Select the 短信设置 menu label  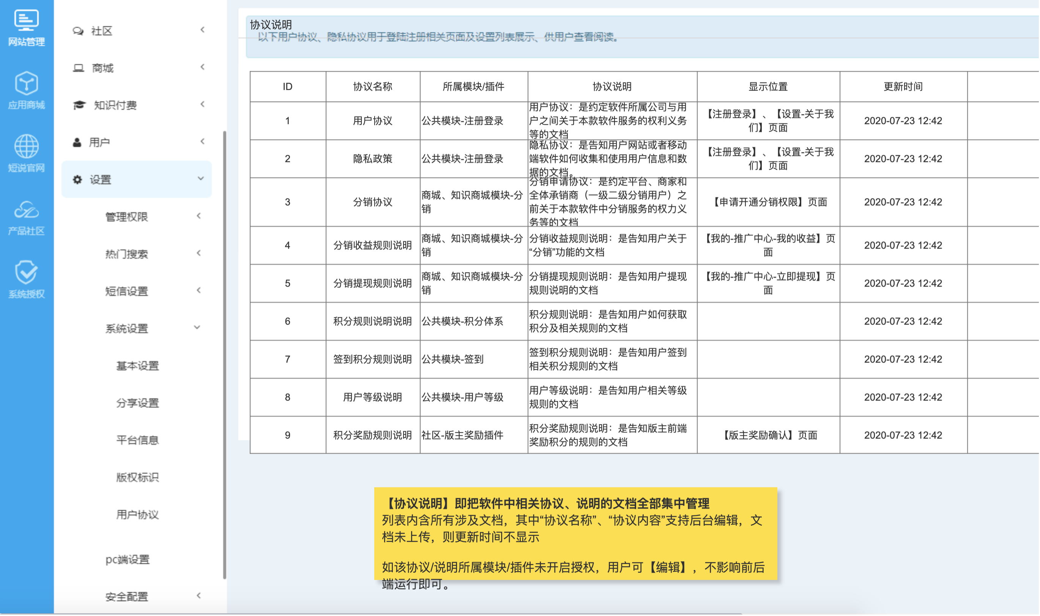pos(126,291)
